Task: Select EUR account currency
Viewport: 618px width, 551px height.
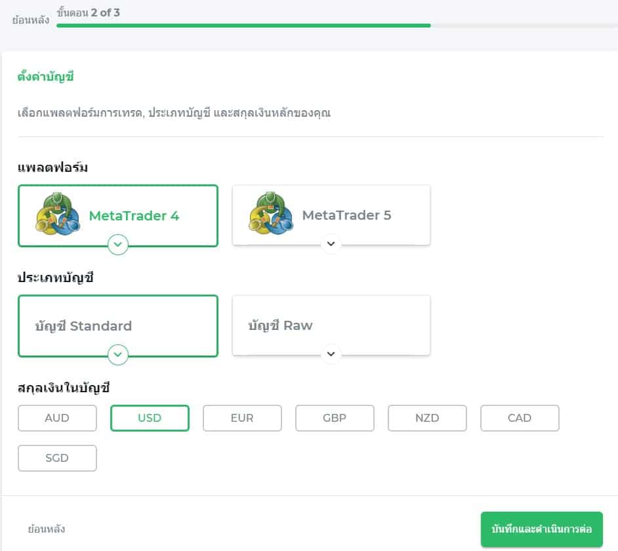Action: click(242, 418)
